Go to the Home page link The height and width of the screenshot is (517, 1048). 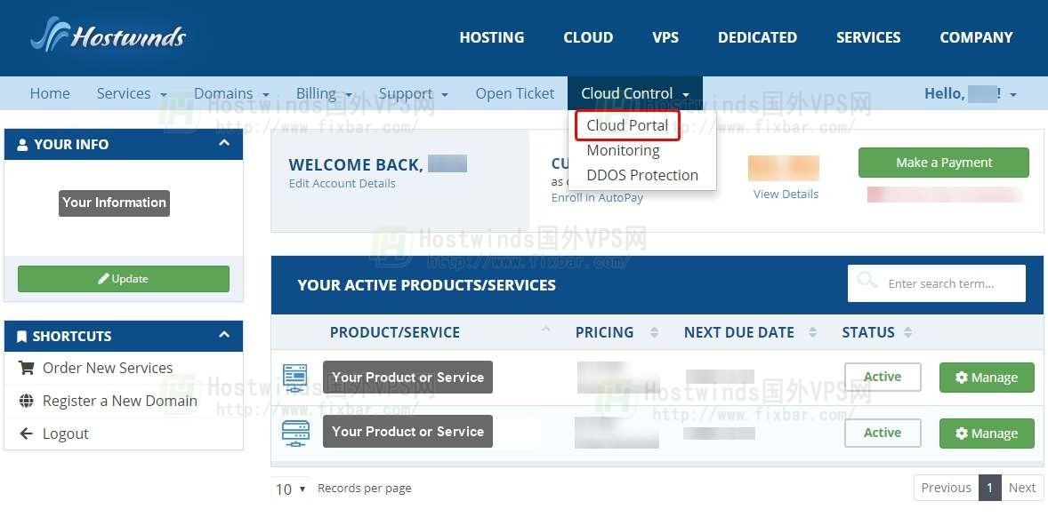[50, 93]
